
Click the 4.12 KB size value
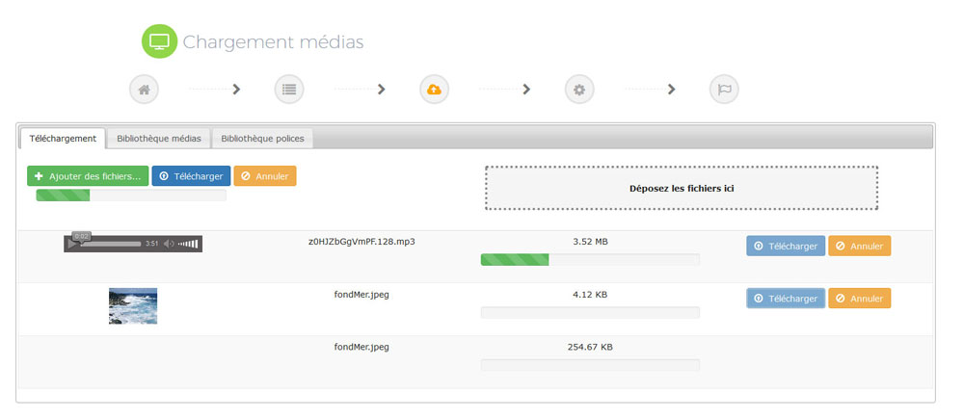click(x=590, y=294)
